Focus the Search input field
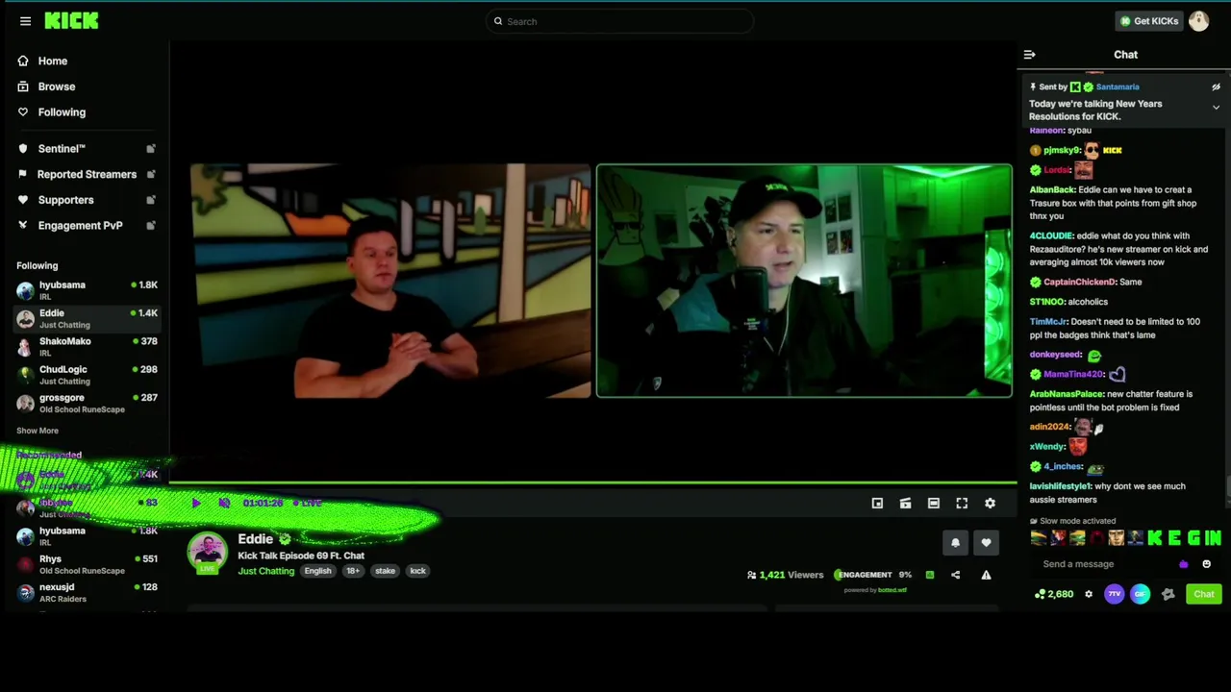This screenshot has height=692, width=1231. (x=619, y=21)
